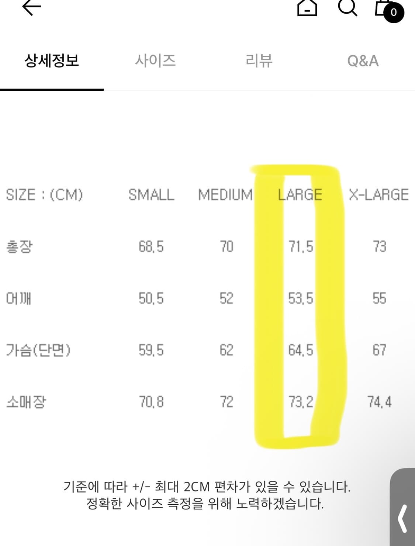Select the 71.5 total length value for LARGE
The height and width of the screenshot is (546, 415).
pyautogui.click(x=300, y=246)
